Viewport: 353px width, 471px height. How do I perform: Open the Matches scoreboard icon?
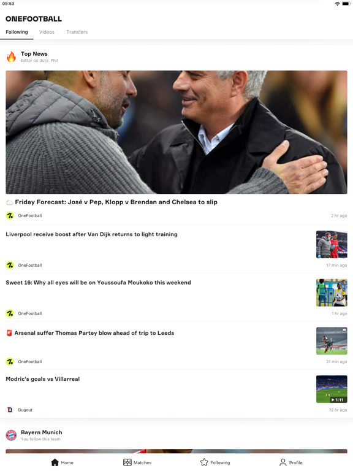127,462
